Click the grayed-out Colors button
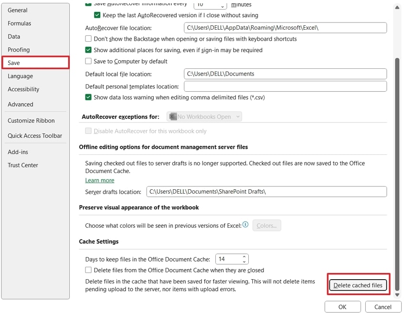This screenshot has height=316, width=404. tap(266, 225)
